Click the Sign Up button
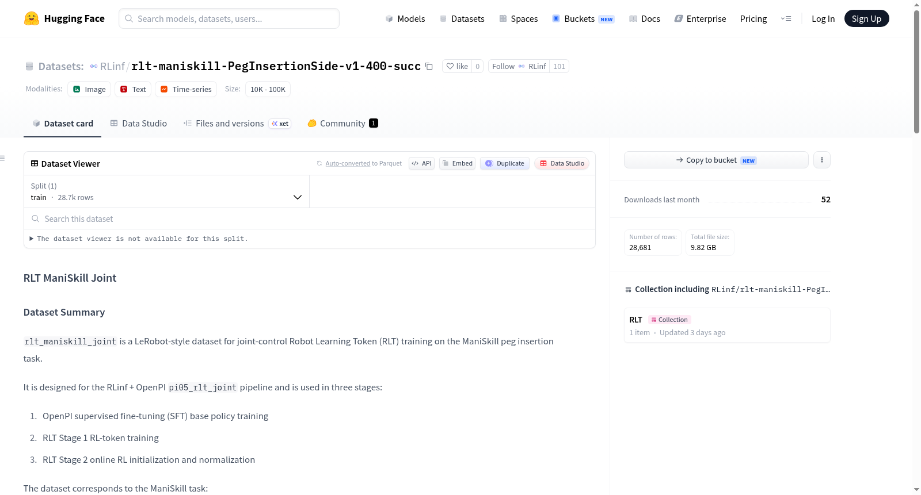 pos(866,18)
